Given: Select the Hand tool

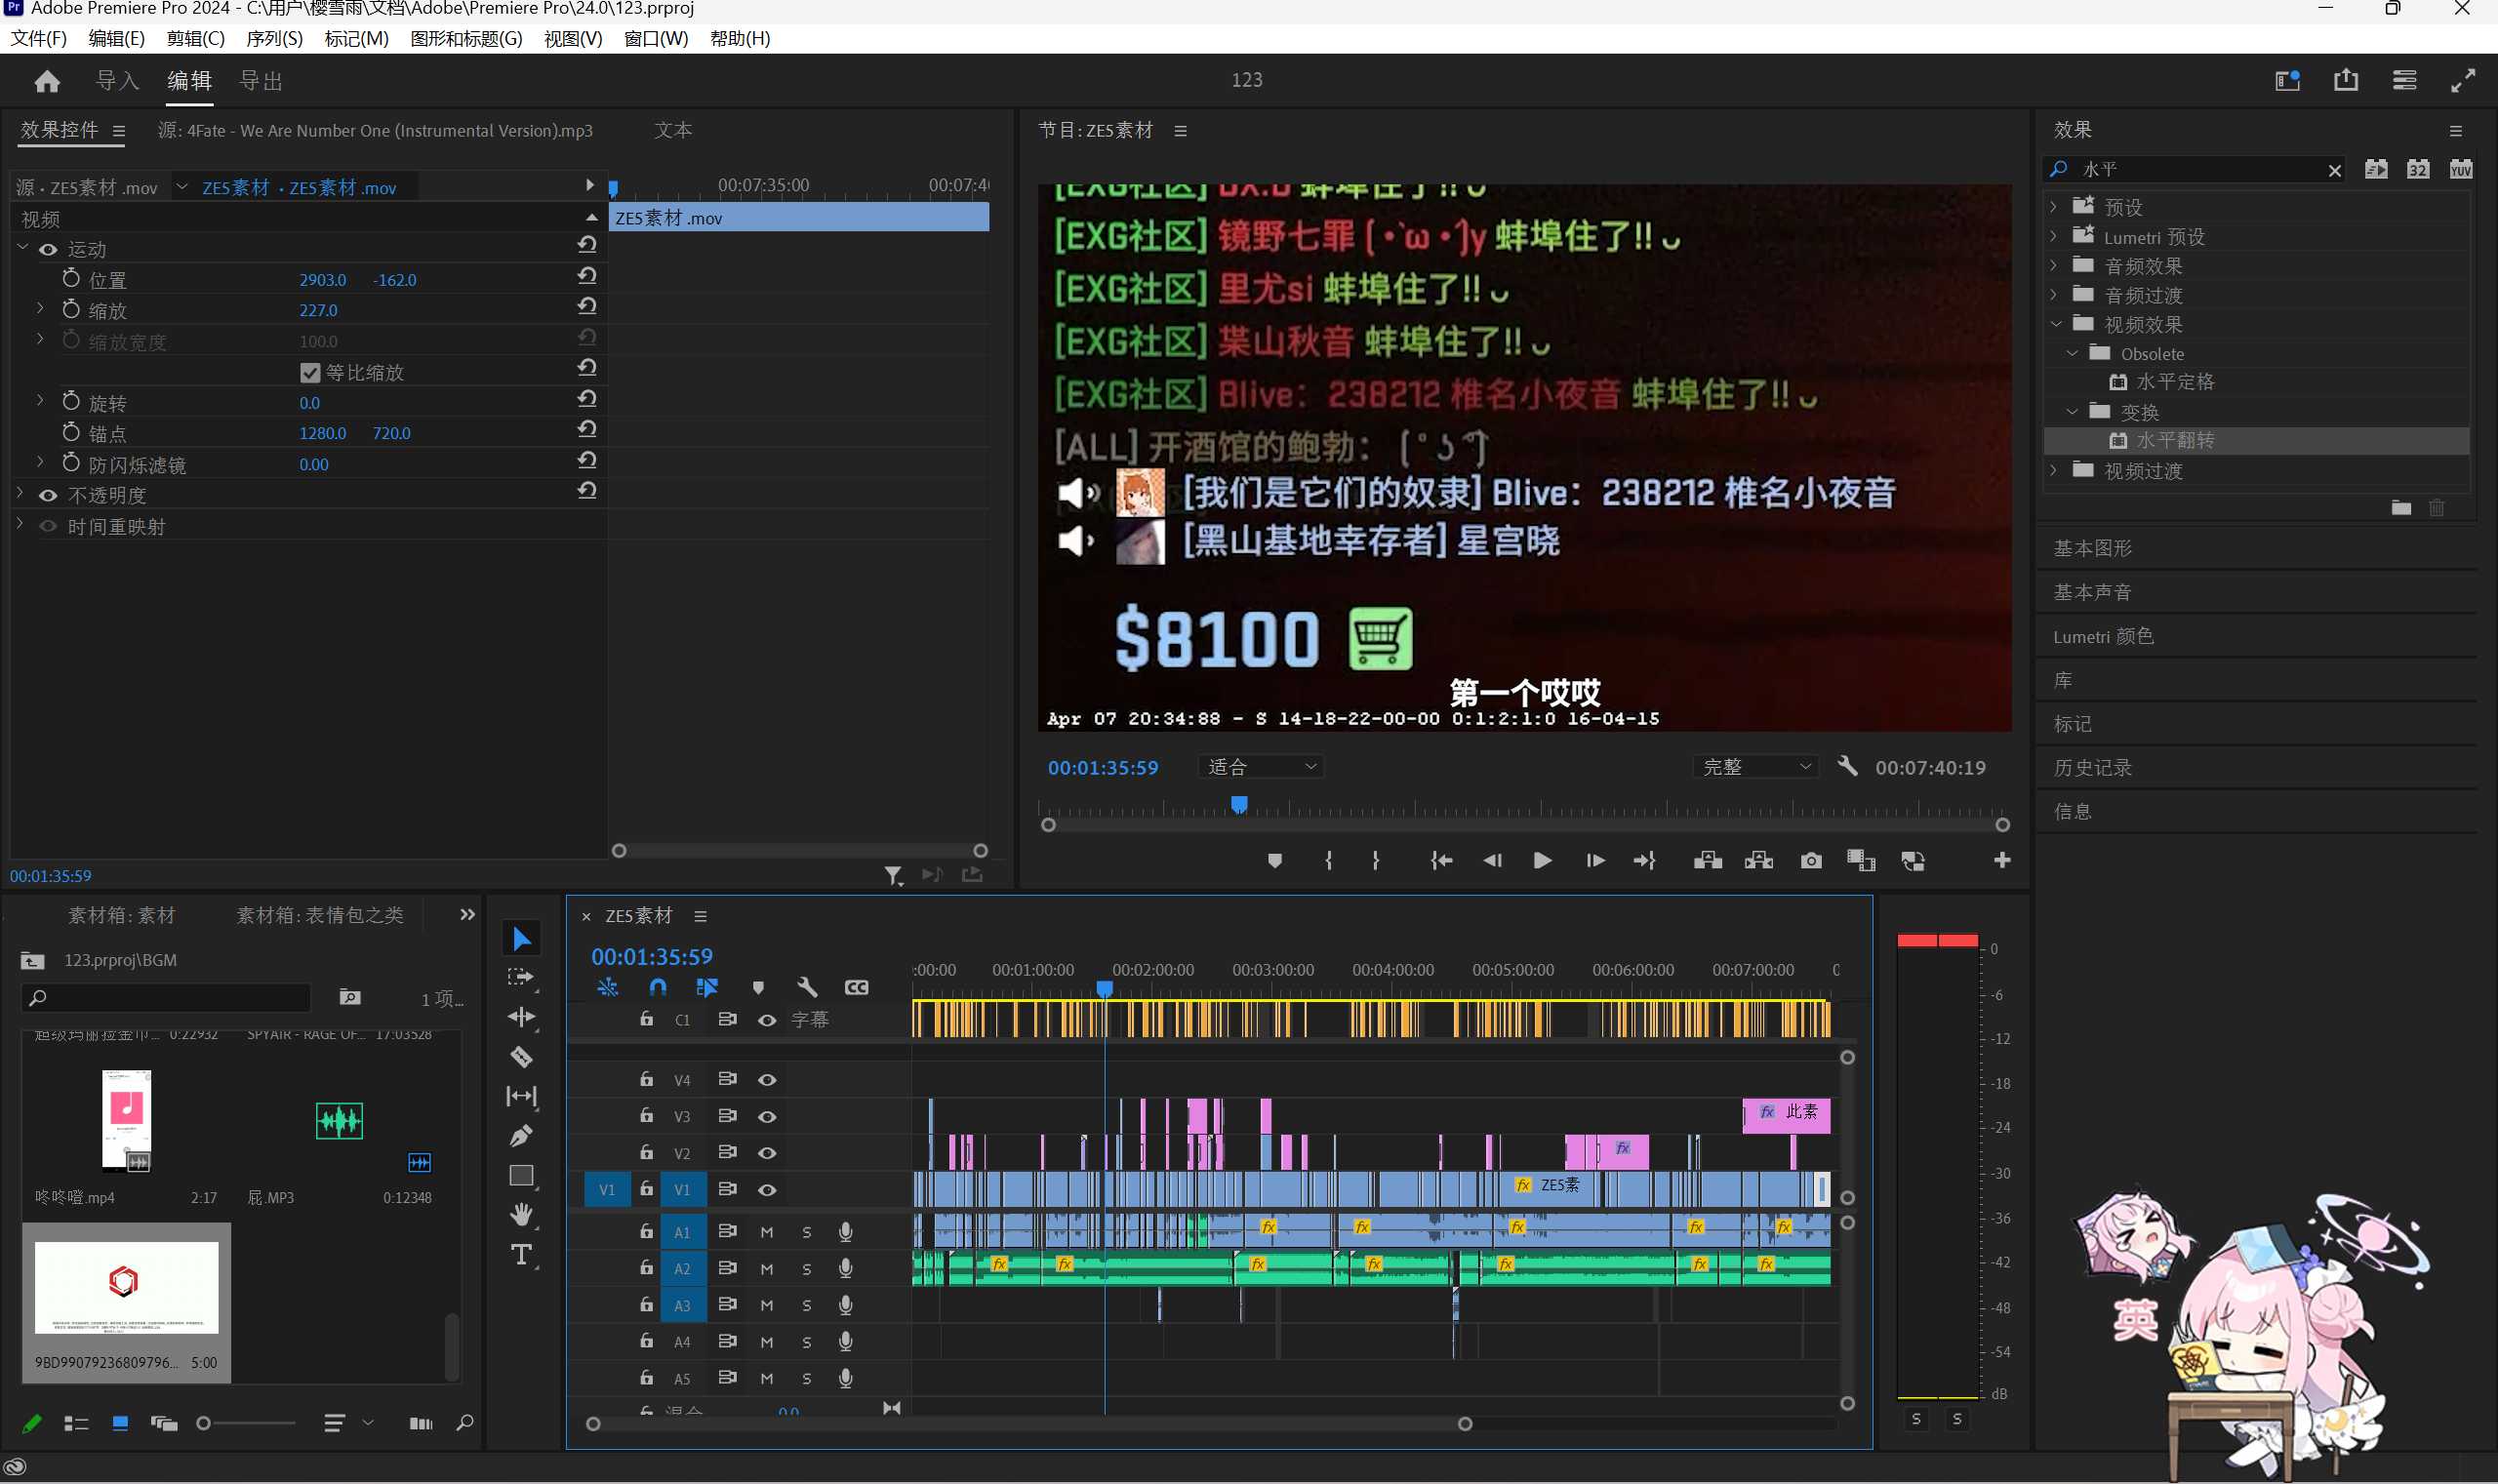Looking at the screenshot, I should (521, 1215).
